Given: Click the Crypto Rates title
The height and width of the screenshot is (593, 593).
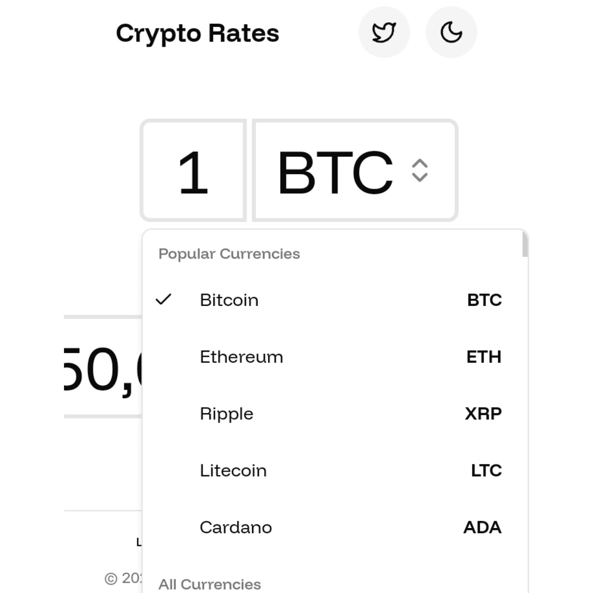Looking at the screenshot, I should (197, 33).
